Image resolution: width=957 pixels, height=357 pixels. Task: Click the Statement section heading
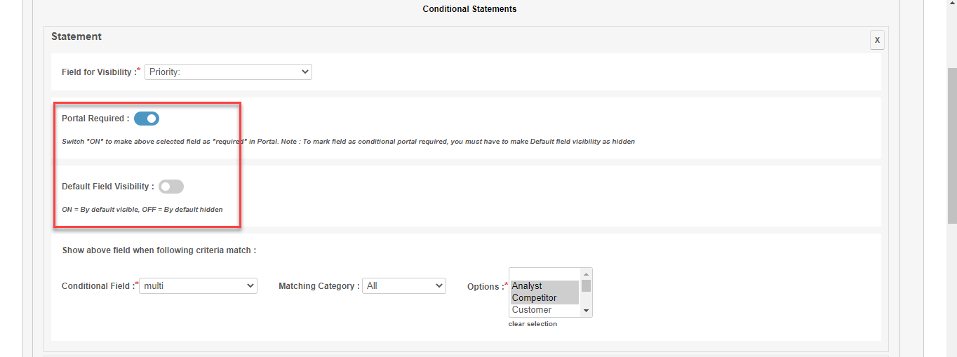coord(76,36)
